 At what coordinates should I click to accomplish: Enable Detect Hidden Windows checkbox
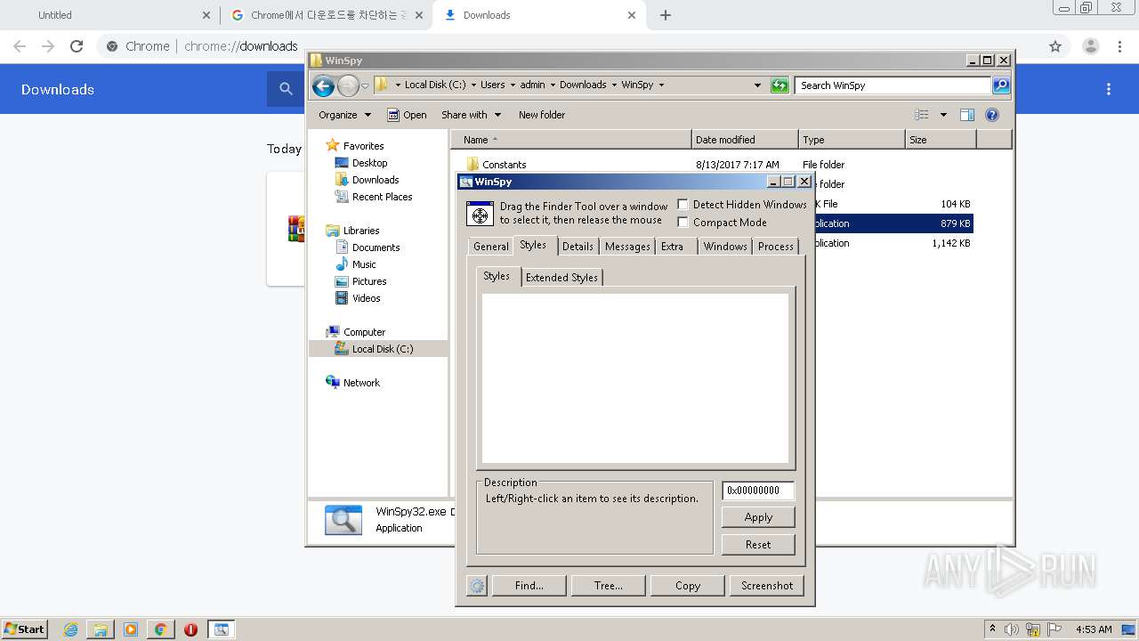(683, 205)
